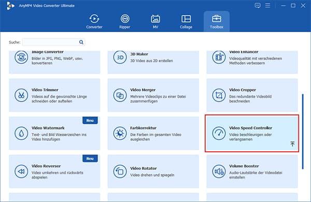Click the Video Watermark droplet icon

[x=21, y=133]
